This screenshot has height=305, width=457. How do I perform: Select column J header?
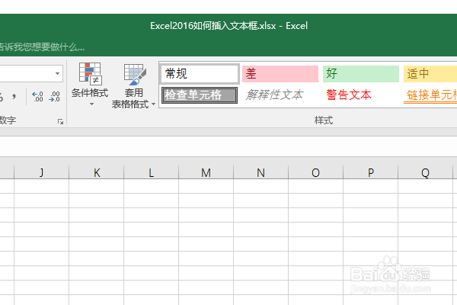(41, 172)
